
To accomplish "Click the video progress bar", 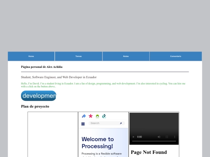I will coord(154,141).
